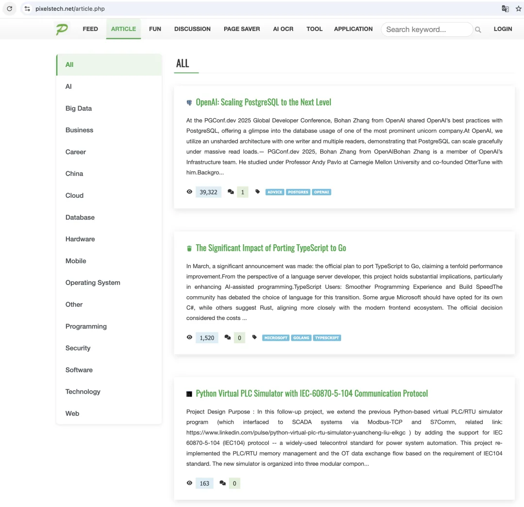Open the Hardware category

[109, 239]
